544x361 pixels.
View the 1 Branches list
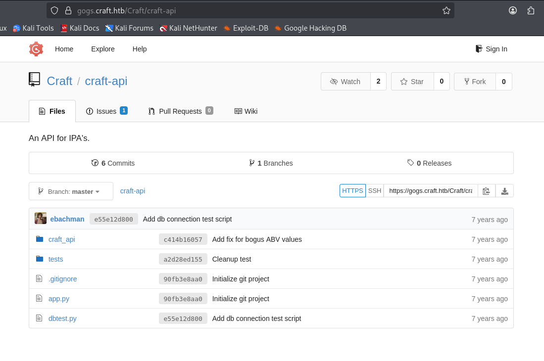271,163
